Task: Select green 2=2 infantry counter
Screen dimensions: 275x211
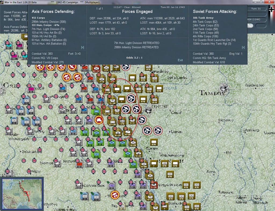Action: point(128,154)
